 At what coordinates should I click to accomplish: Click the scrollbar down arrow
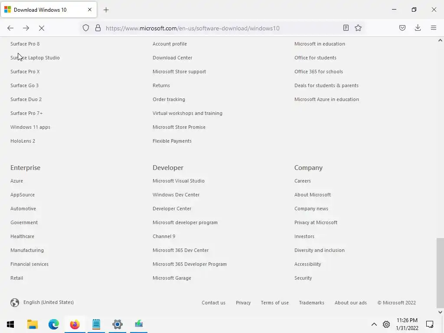point(440,312)
